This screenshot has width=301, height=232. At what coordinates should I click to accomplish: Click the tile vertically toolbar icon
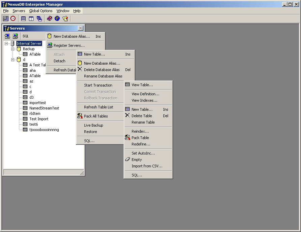pyautogui.click(x=31, y=19)
